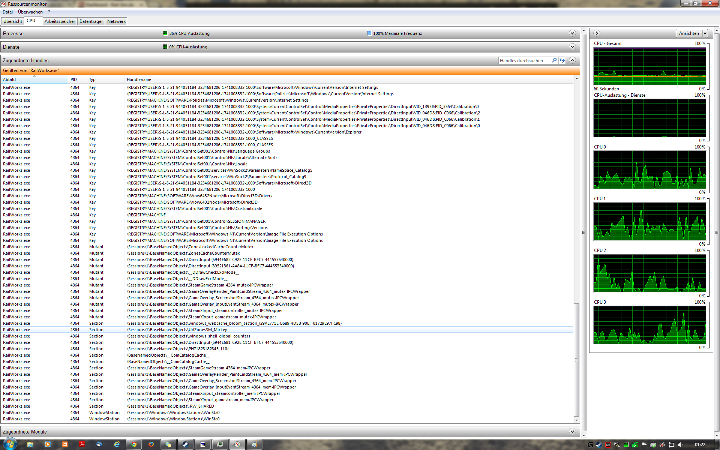
Task: Open Google Chrome in the taskbar
Action: pos(134,444)
